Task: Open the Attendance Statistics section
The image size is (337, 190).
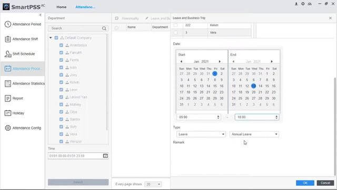Action: pos(25,83)
